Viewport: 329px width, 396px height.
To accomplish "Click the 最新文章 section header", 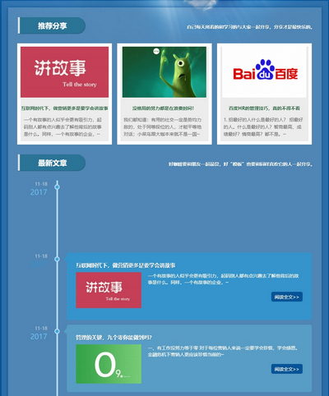I will [x=52, y=163].
